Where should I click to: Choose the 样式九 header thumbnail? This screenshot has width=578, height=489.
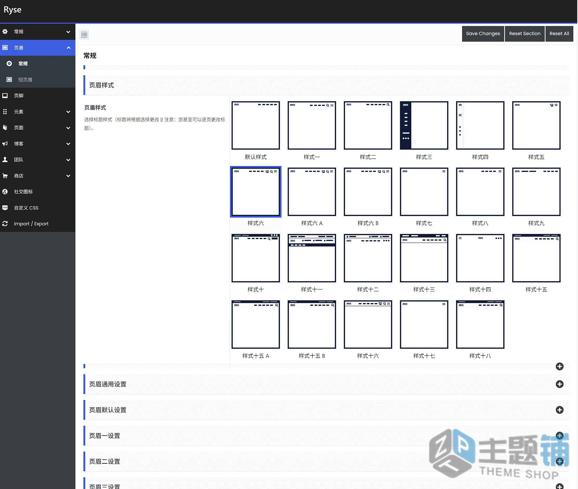pos(536,192)
